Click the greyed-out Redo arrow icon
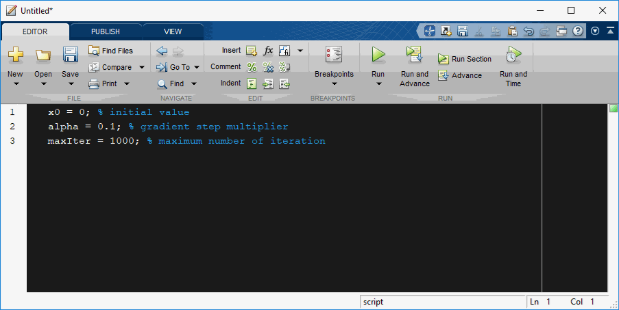This screenshot has width=619, height=310. [545, 31]
